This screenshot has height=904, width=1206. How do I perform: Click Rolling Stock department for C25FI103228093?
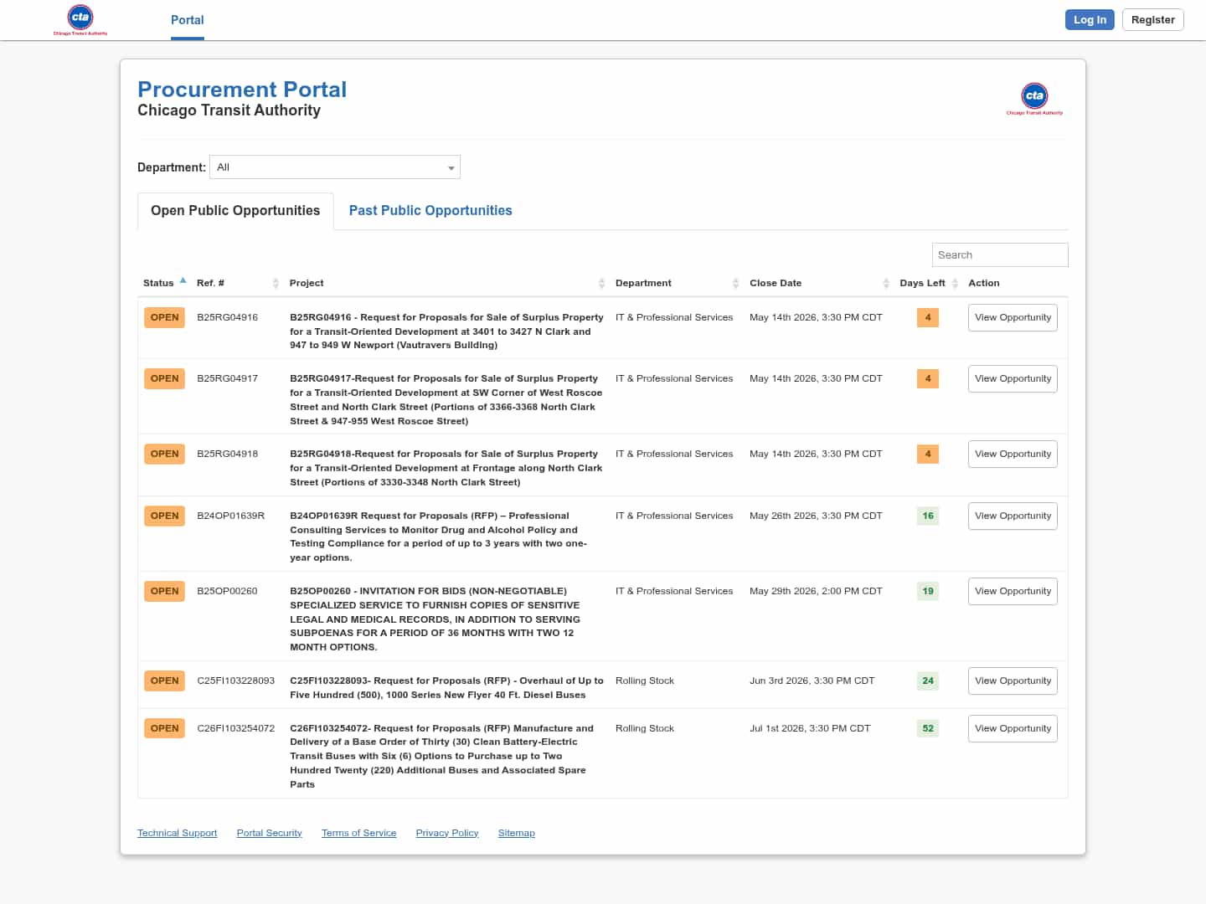coord(645,681)
